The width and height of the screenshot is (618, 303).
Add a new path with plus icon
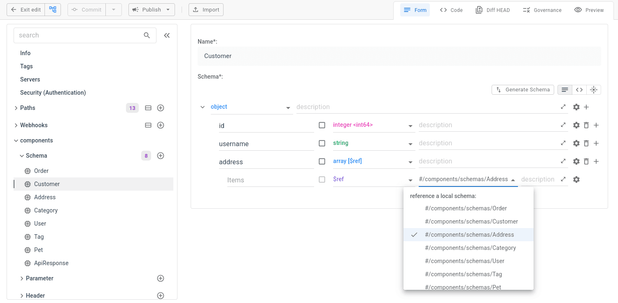click(161, 108)
